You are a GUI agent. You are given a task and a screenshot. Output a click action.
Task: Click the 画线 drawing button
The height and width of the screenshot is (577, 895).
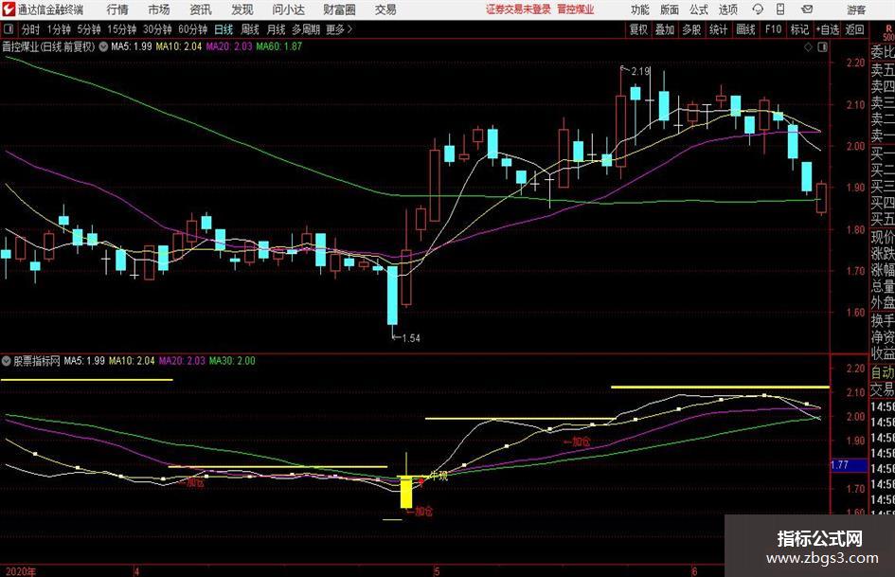tap(745, 29)
